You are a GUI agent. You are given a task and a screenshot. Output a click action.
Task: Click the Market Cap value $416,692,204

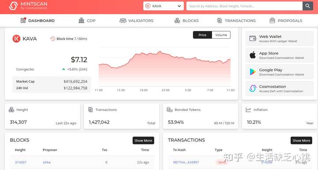click(76, 81)
